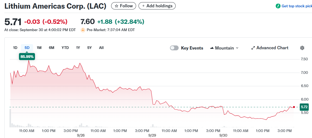Click the green top stock picks icon

tap(278, 6)
